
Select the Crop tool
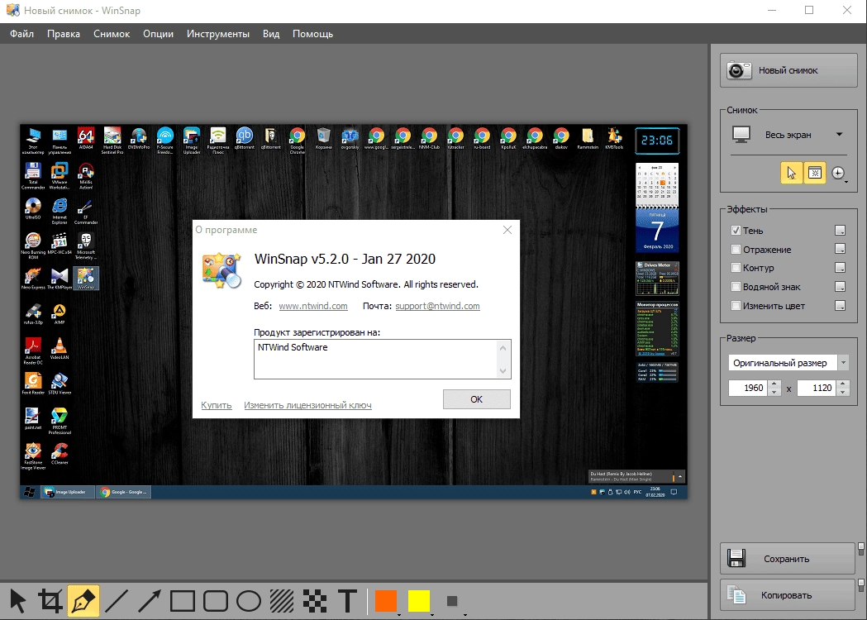(x=50, y=601)
